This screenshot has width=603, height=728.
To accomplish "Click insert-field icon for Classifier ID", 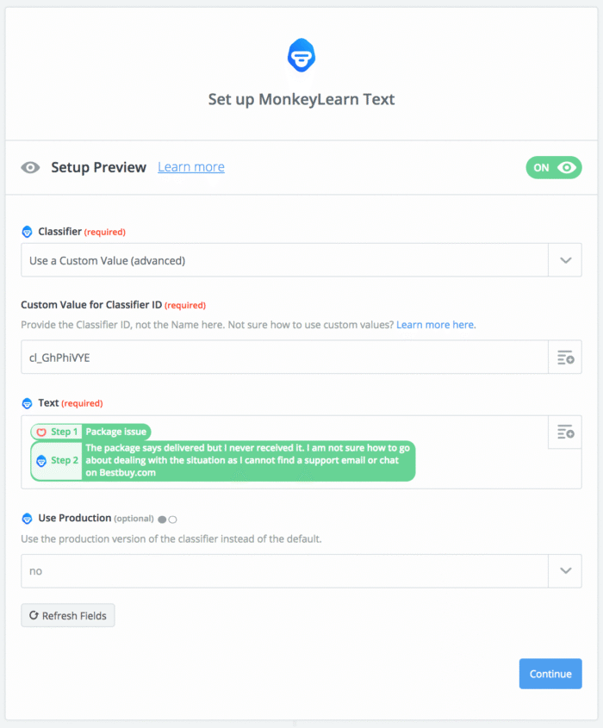I will [x=565, y=357].
